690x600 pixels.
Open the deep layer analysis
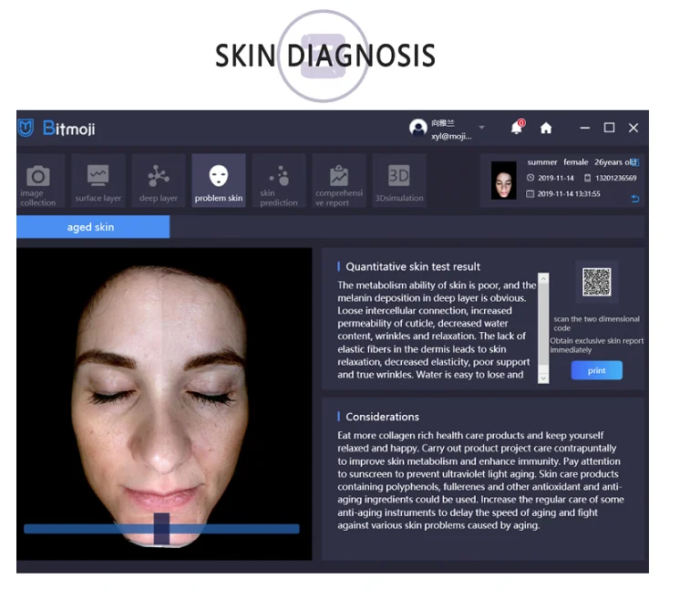click(159, 181)
